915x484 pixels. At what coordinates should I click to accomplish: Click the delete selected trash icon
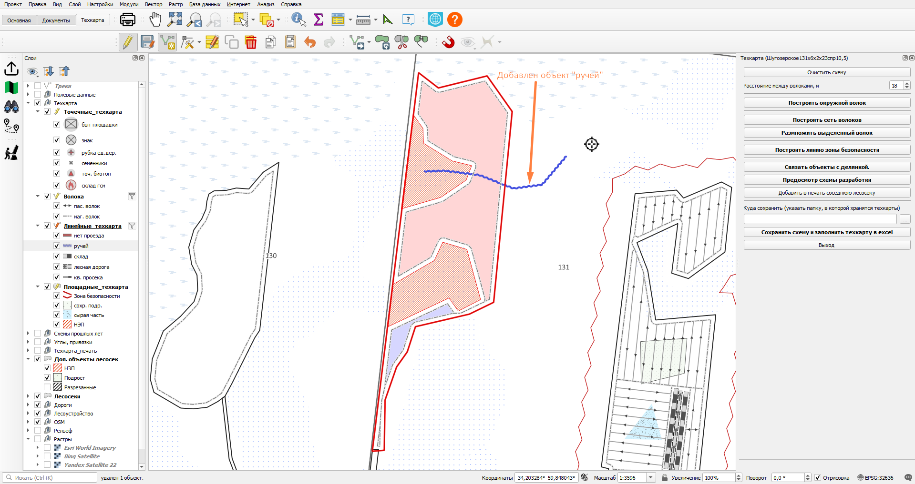251,42
